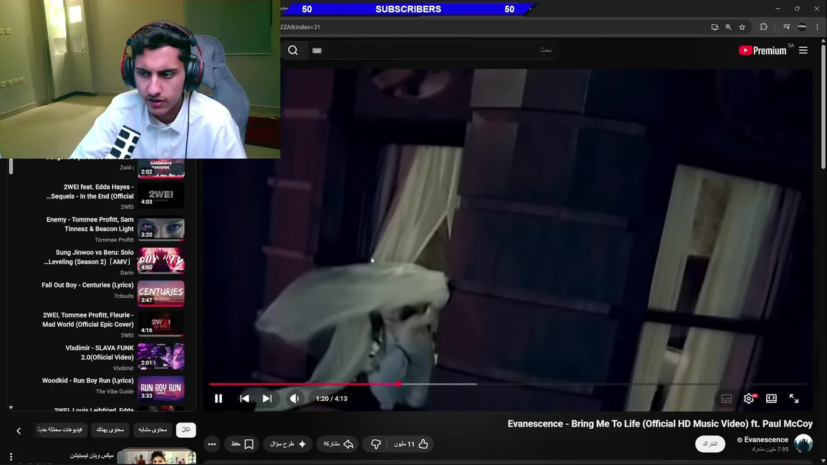827x465 pixels.
Task: Open the more actions ellipsis below video
Action: (212, 444)
